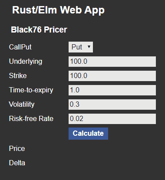165x180 pixels.
Task: Click the small arrow beside Put
Action: click(89, 47)
